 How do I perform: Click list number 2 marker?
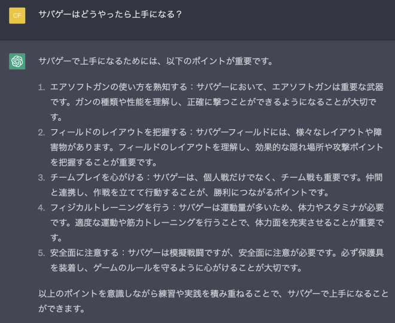41,132
